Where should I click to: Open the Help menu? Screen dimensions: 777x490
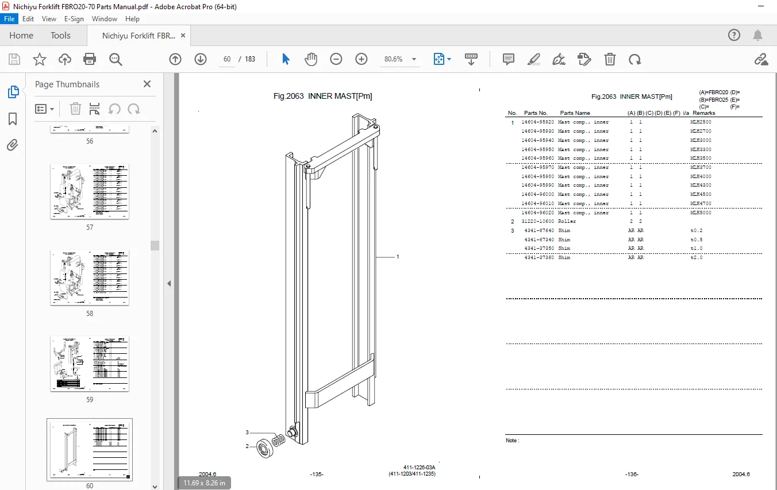(132, 19)
